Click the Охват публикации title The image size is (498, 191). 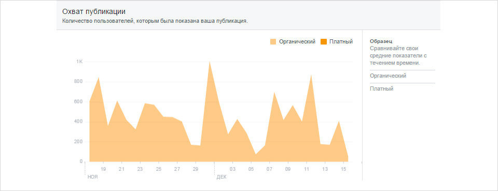click(x=94, y=12)
